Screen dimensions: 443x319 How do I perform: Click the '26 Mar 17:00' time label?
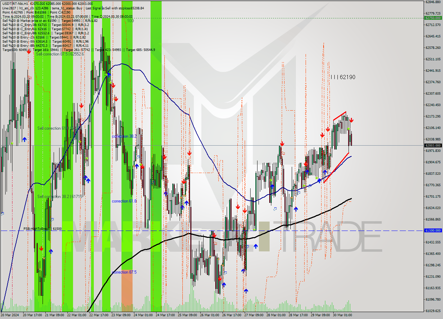(x=232, y=315)
